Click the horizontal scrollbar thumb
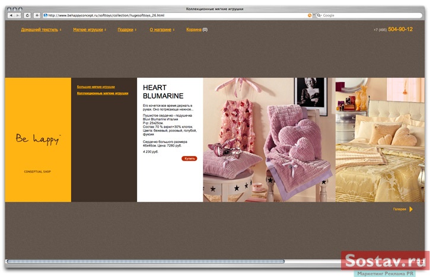The height and width of the screenshot is (277, 430). point(146,262)
